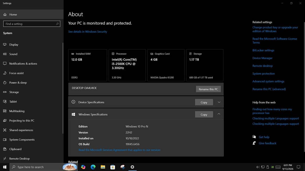Open Device Manager link

[262, 58]
